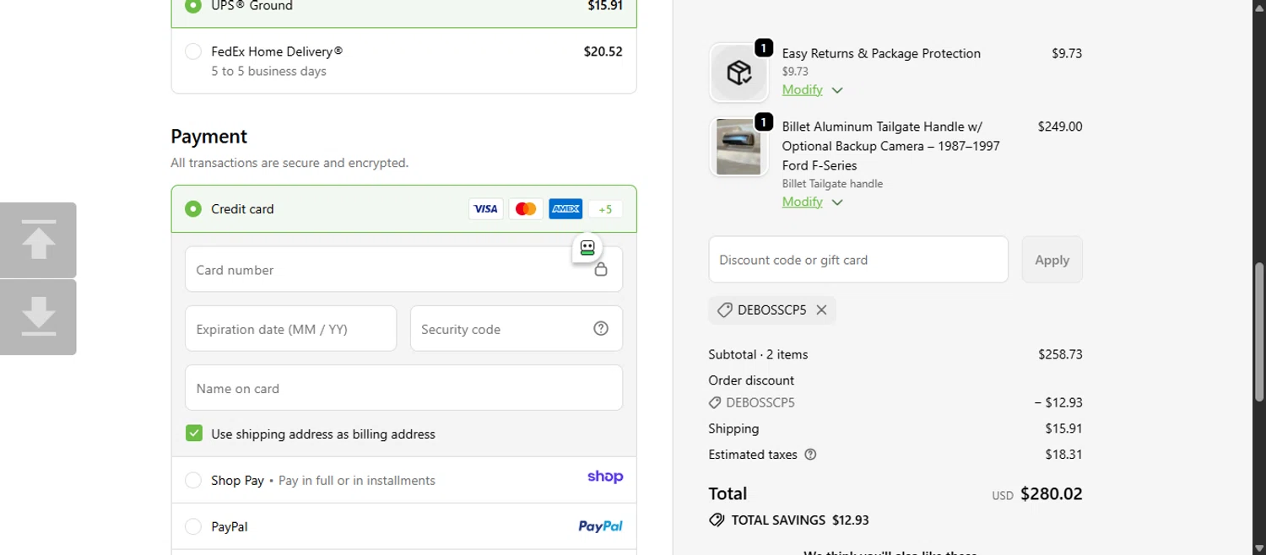This screenshot has width=1266, height=555.
Task: Open the password manager robot icon
Action: point(587,248)
